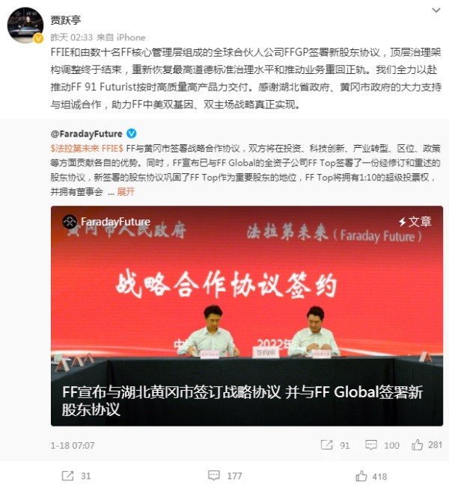Image resolution: width=449 pixels, height=490 pixels.
Task: Expand the quoted post with 展开
Action: (126, 191)
